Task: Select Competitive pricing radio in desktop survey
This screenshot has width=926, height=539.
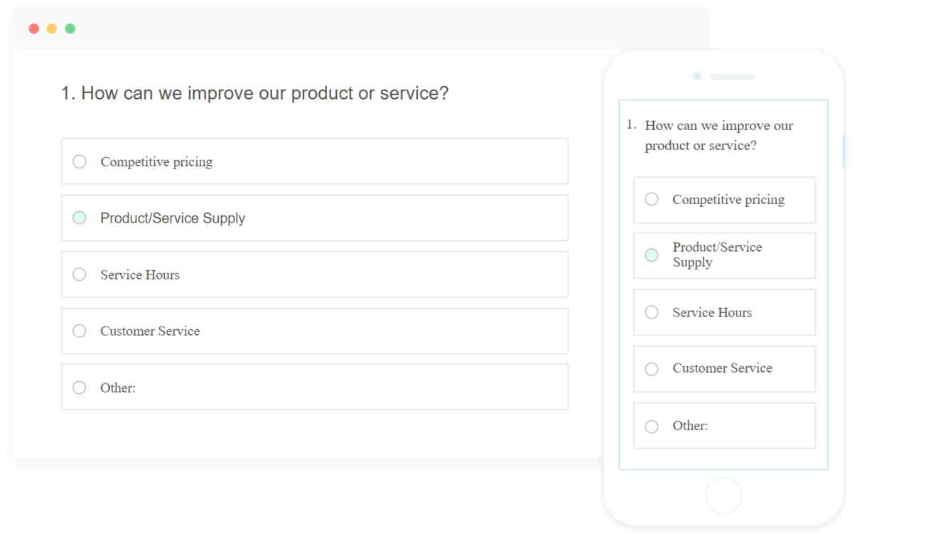Action: point(80,161)
